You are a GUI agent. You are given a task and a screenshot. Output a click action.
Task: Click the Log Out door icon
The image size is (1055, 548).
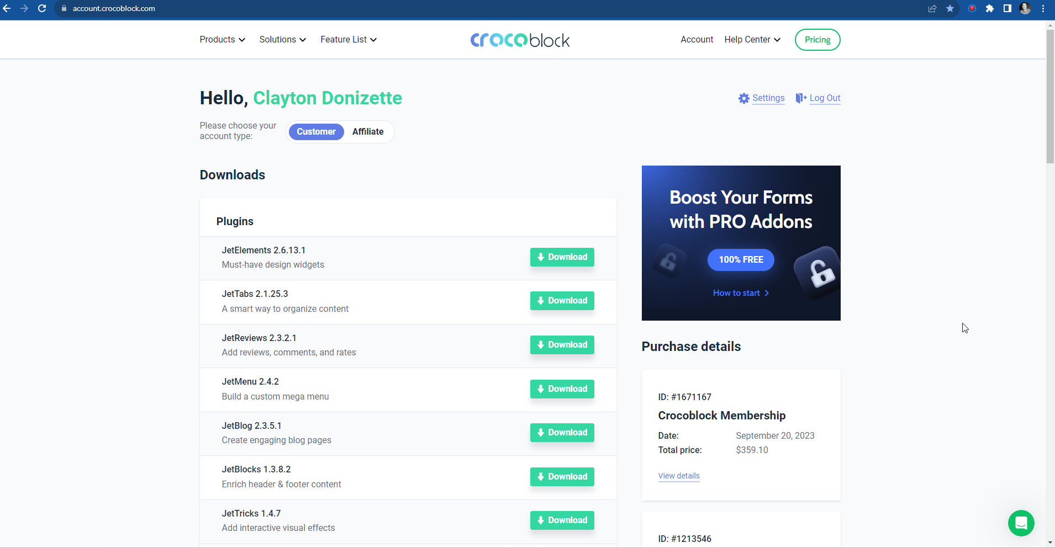point(801,98)
